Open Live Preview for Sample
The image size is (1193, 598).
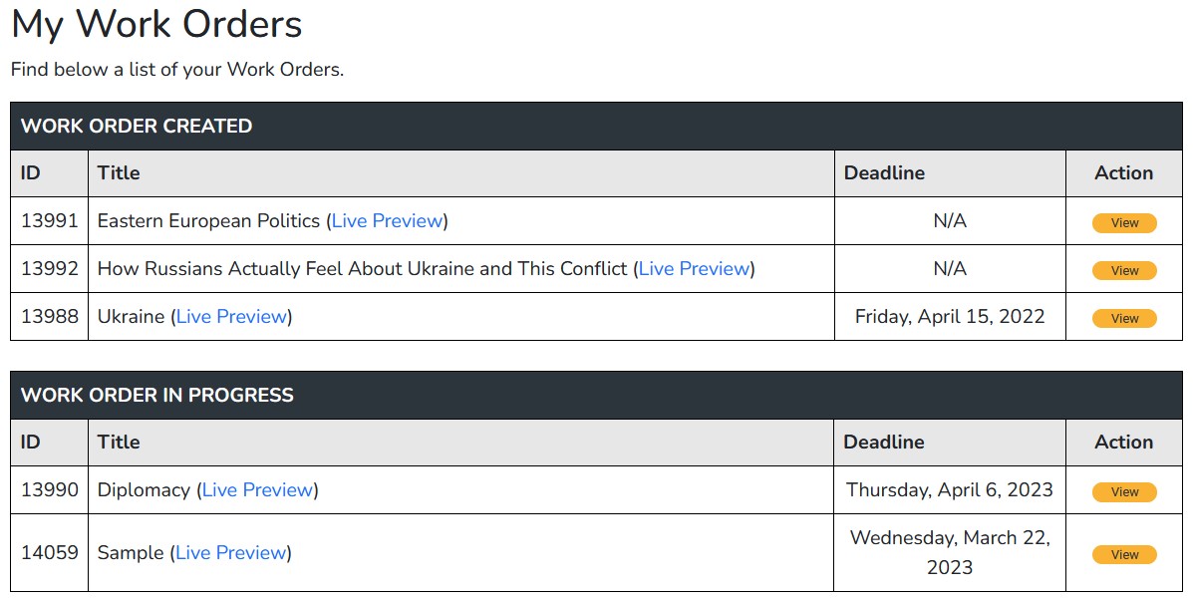click(x=231, y=552)
